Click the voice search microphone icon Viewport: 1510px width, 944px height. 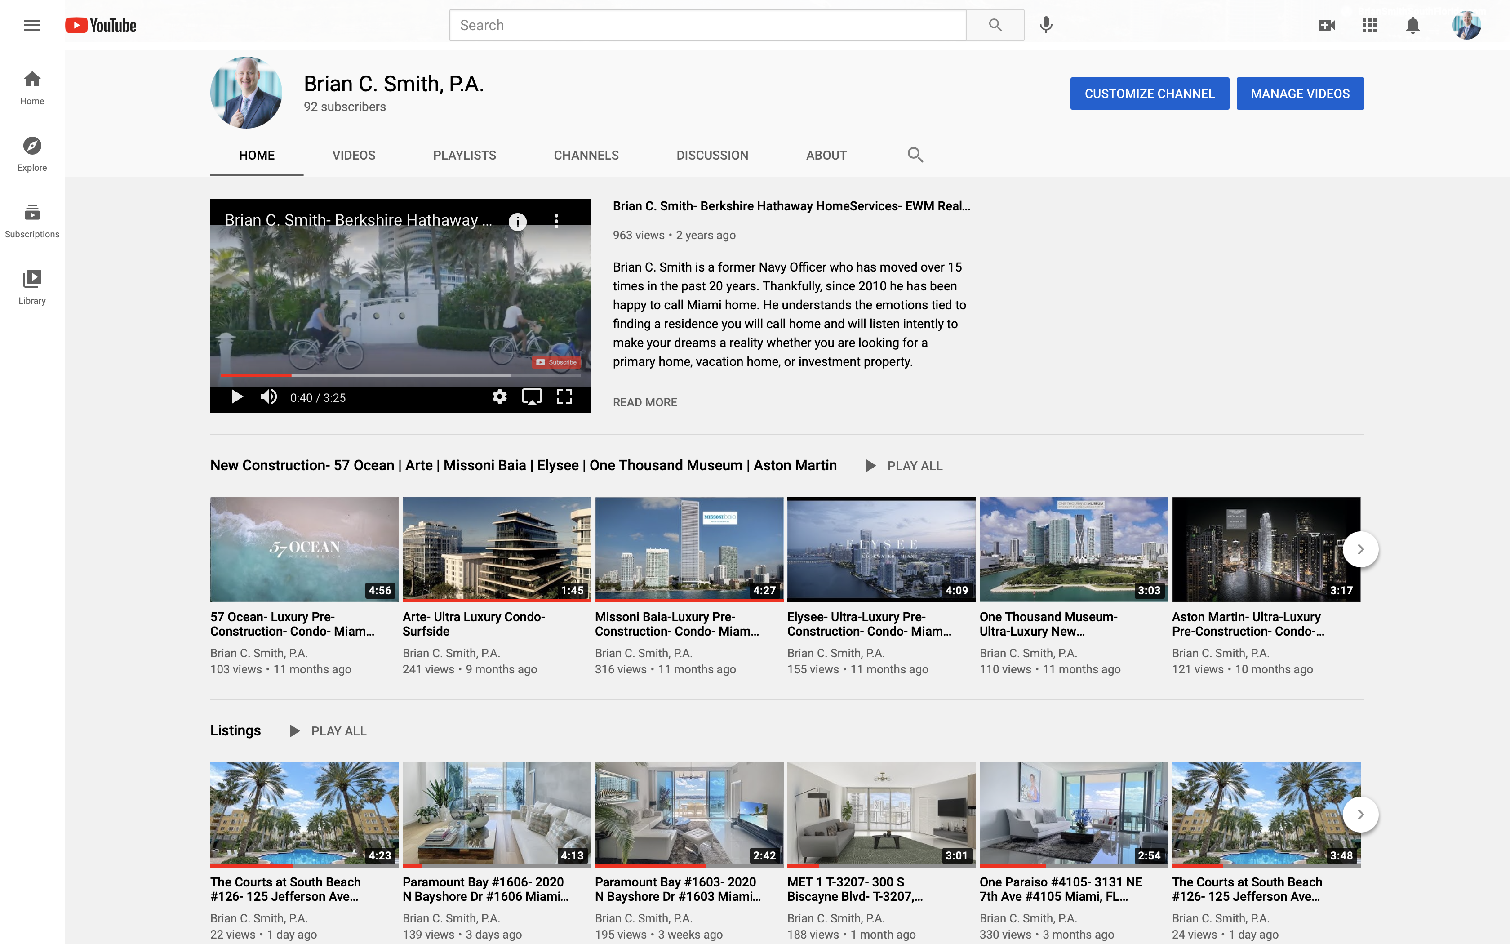pyautogui.click(x=1046, y=25)
